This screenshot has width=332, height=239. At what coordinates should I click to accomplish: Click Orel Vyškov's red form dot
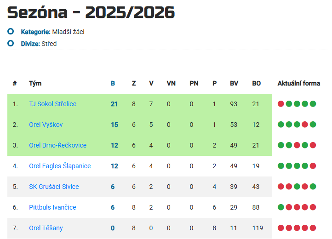[x=305, y=125]
